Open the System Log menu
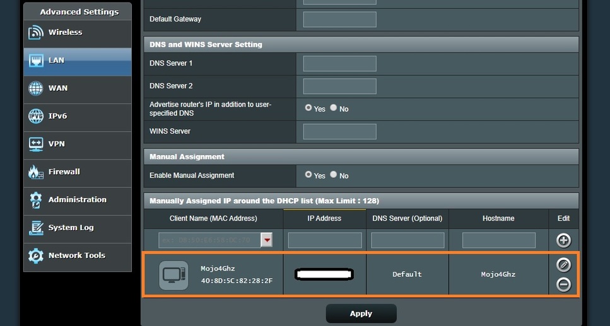The height and width of the screenshot is (326, 610). 78,228
